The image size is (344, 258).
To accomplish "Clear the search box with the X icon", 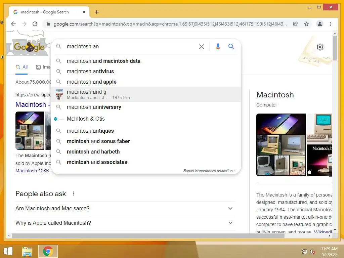I will click(x=202, y=46).
